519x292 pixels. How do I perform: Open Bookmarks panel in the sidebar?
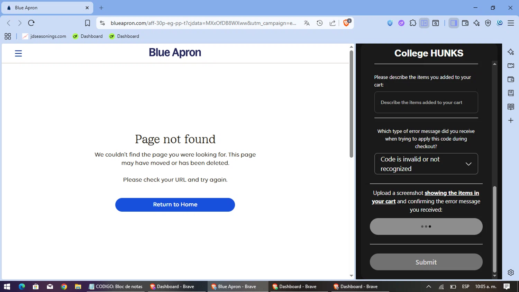[511, 93]
